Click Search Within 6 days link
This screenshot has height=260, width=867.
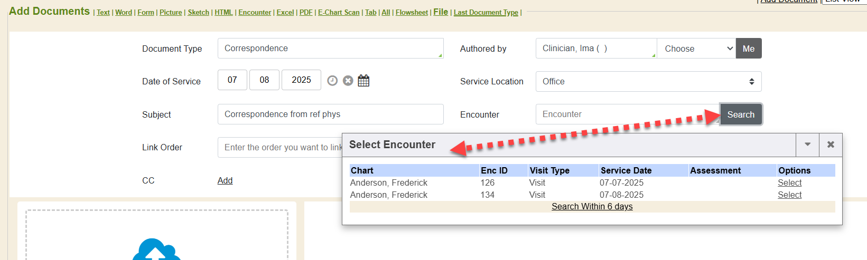[x=592, y=207]
